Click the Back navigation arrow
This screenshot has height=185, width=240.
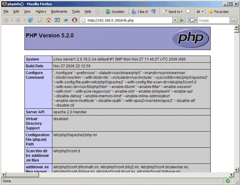click(x=6, y=20)
